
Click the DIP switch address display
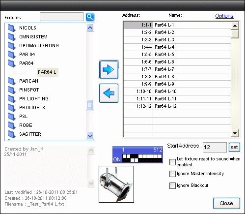pos(137,155)
